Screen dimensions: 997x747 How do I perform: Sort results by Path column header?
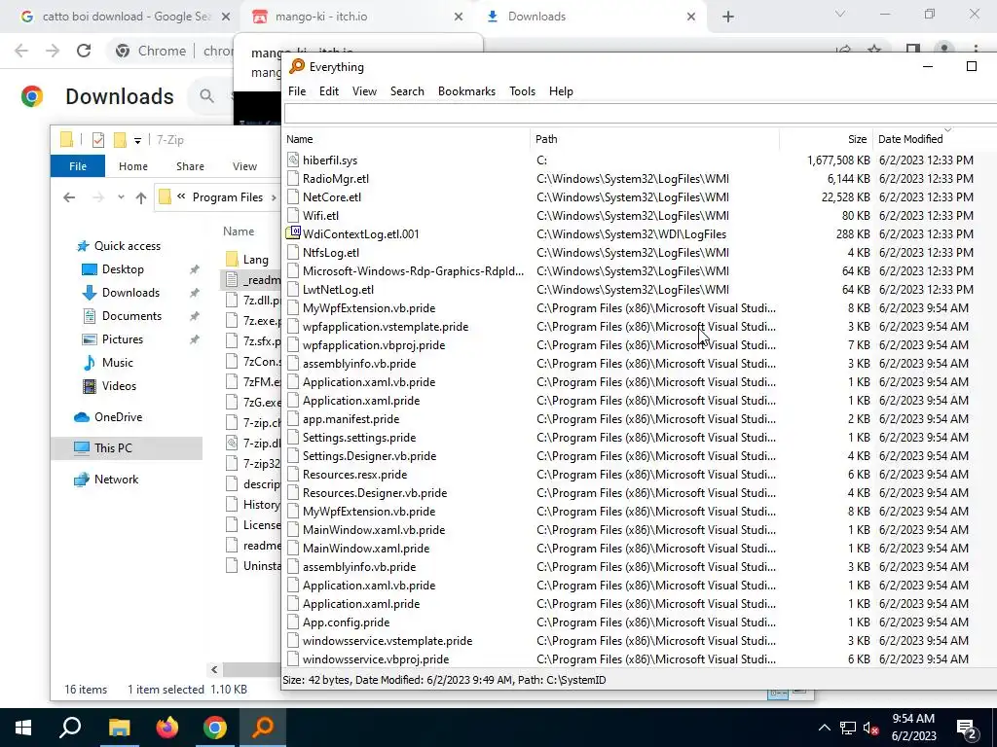655,139
